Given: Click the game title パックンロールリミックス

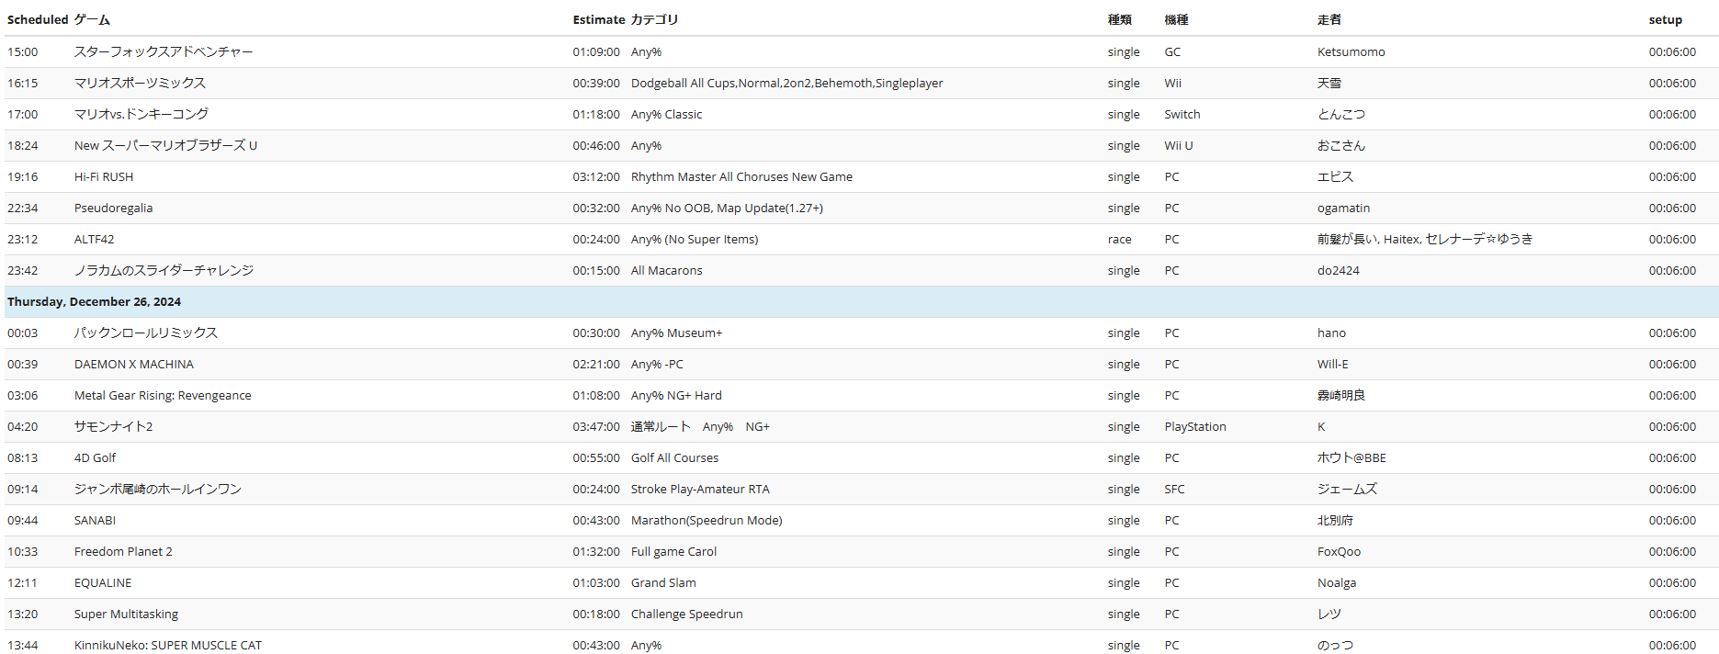Looking at the screenshot, I should [146, 333].
